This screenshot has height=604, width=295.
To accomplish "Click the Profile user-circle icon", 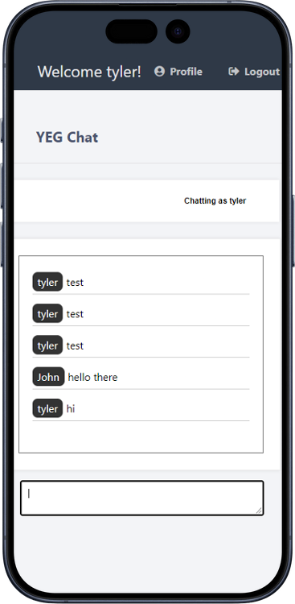I will click(x=159, y=71).
